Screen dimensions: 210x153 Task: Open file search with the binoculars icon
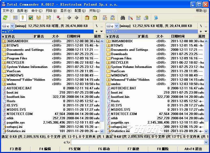point(123,18)
